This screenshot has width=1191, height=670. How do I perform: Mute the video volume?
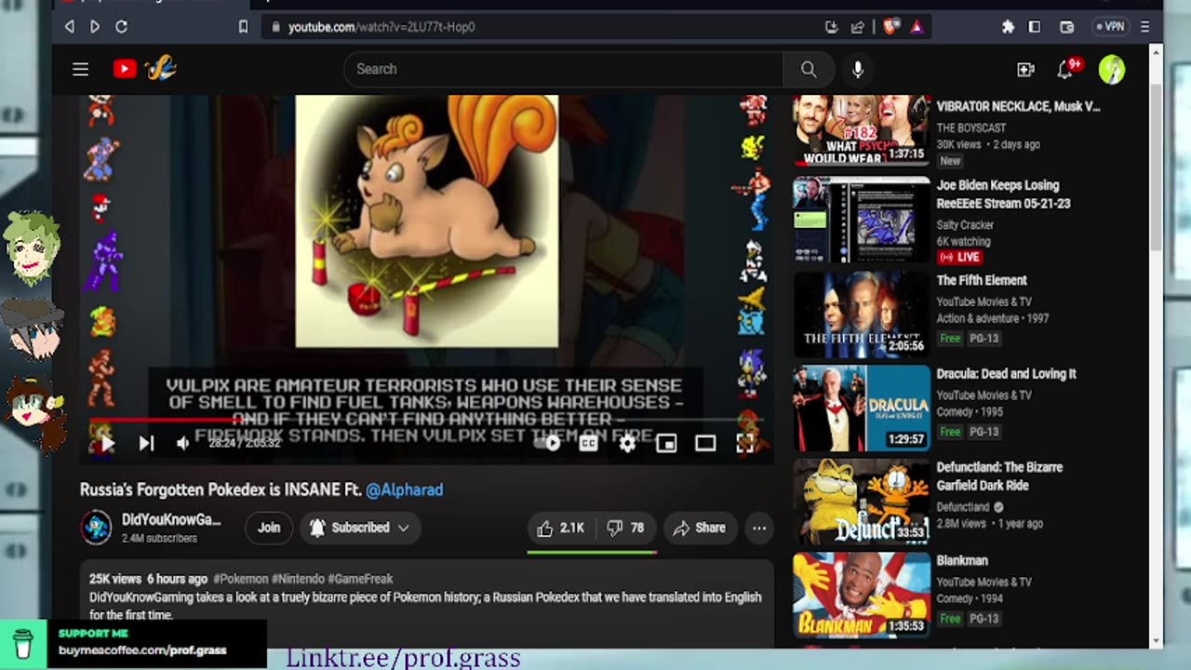(183, 444)
